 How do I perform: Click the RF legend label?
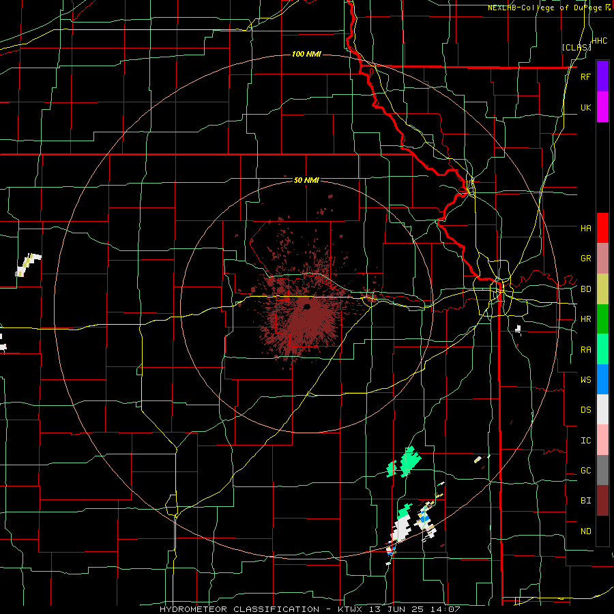(586, 76)
